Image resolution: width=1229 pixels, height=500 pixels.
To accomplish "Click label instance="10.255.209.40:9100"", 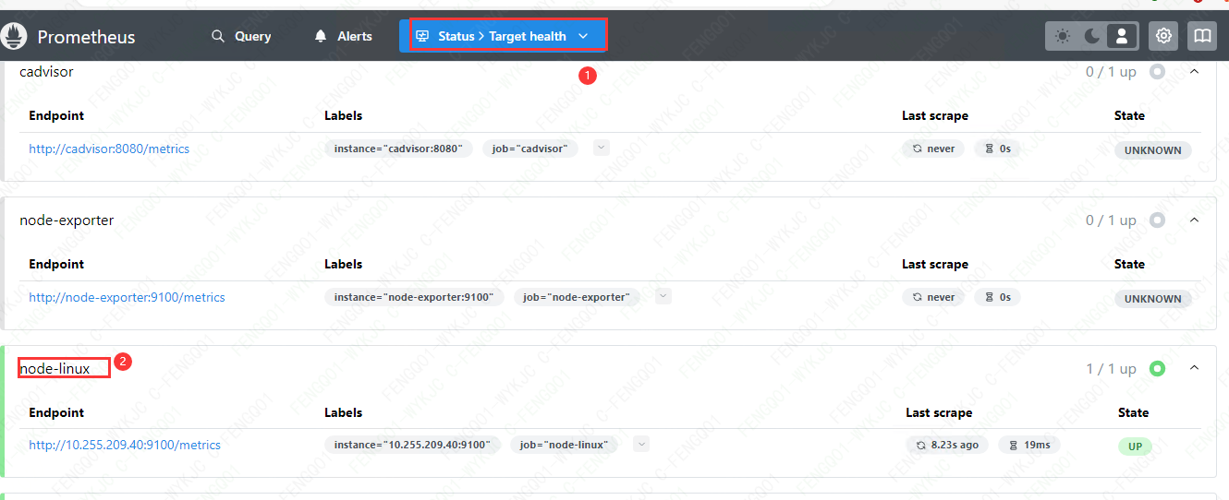I will [x=412, y=445].
